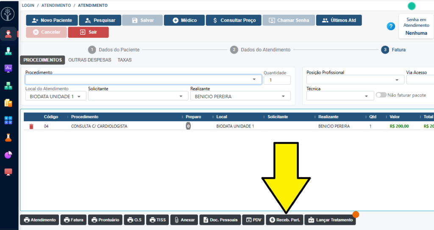Screen dimensions: 434x230
Task: Select the doctor sidebar icon
Action: [x=8, y=51]
